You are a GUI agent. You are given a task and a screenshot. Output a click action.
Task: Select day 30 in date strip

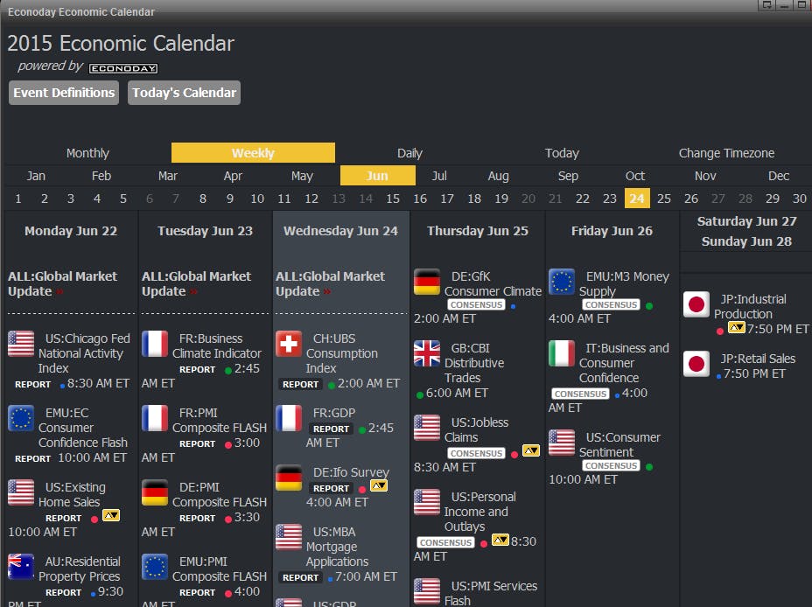coord(799,199)
